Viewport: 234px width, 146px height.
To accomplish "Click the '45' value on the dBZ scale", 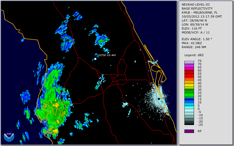I will (x=200, y=80).
